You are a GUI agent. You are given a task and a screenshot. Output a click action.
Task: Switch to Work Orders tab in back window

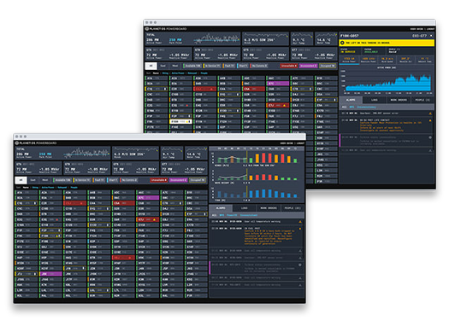click(399, 100)
